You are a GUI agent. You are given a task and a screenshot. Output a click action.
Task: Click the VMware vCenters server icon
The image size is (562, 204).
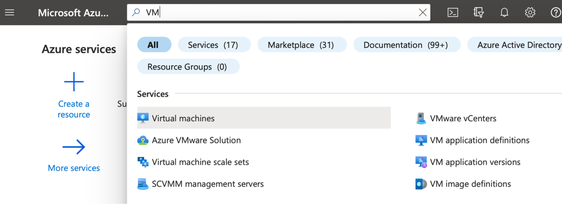(421, 118)
